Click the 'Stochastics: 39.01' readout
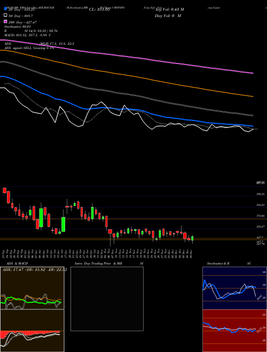 point(18,27)
